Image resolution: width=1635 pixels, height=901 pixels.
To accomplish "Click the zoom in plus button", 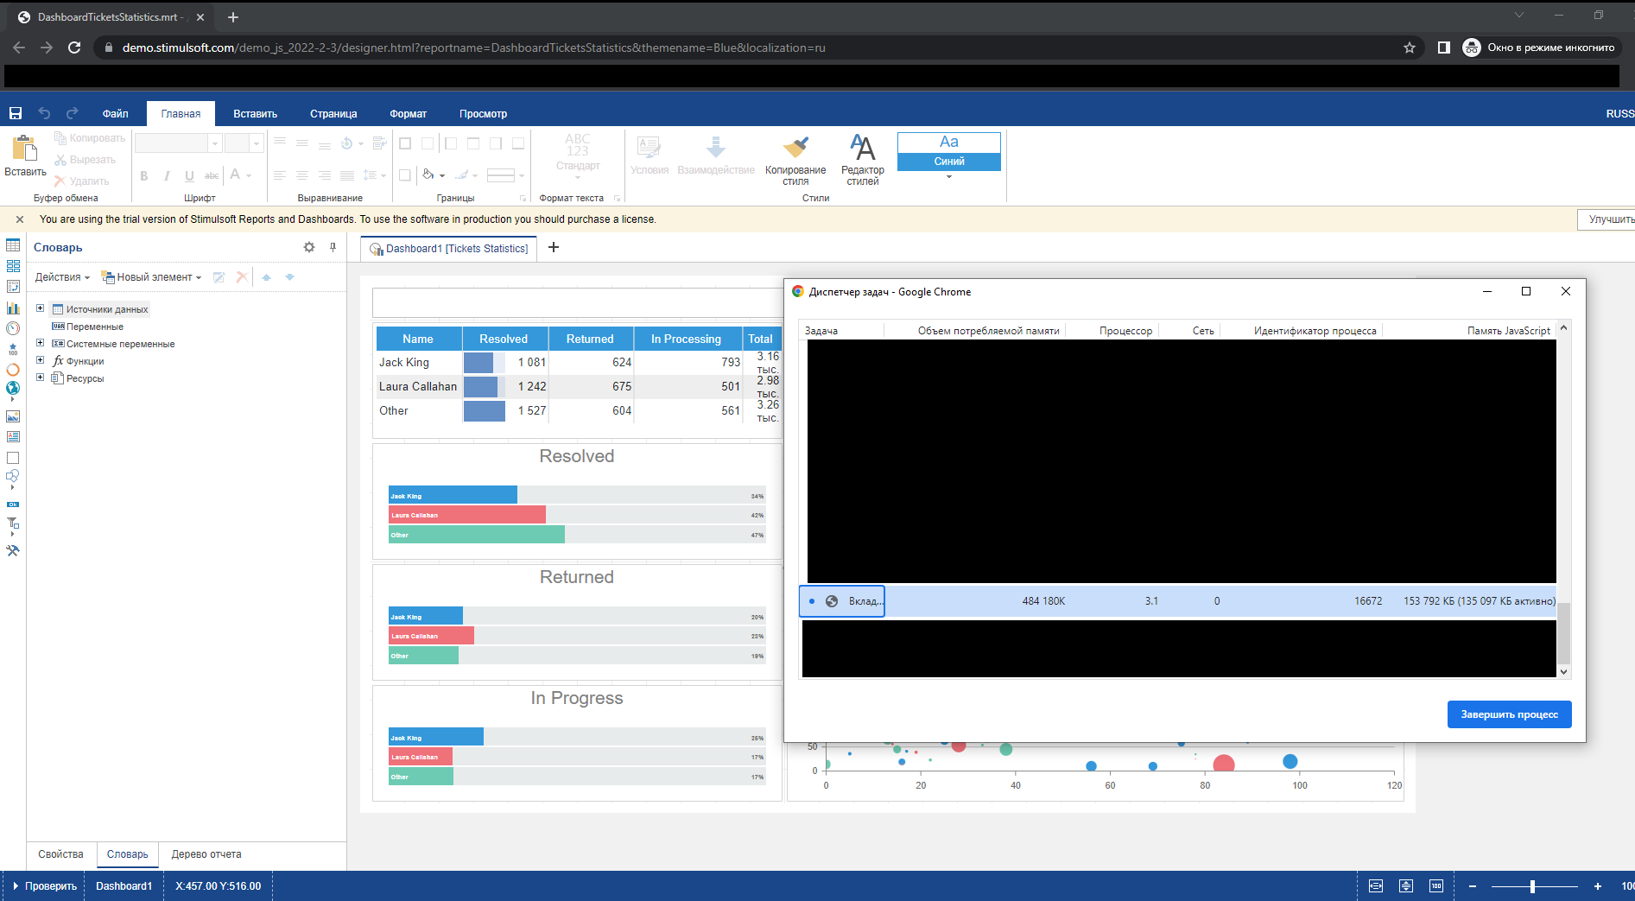I will pyautogui.click(x=1598, y=886).
